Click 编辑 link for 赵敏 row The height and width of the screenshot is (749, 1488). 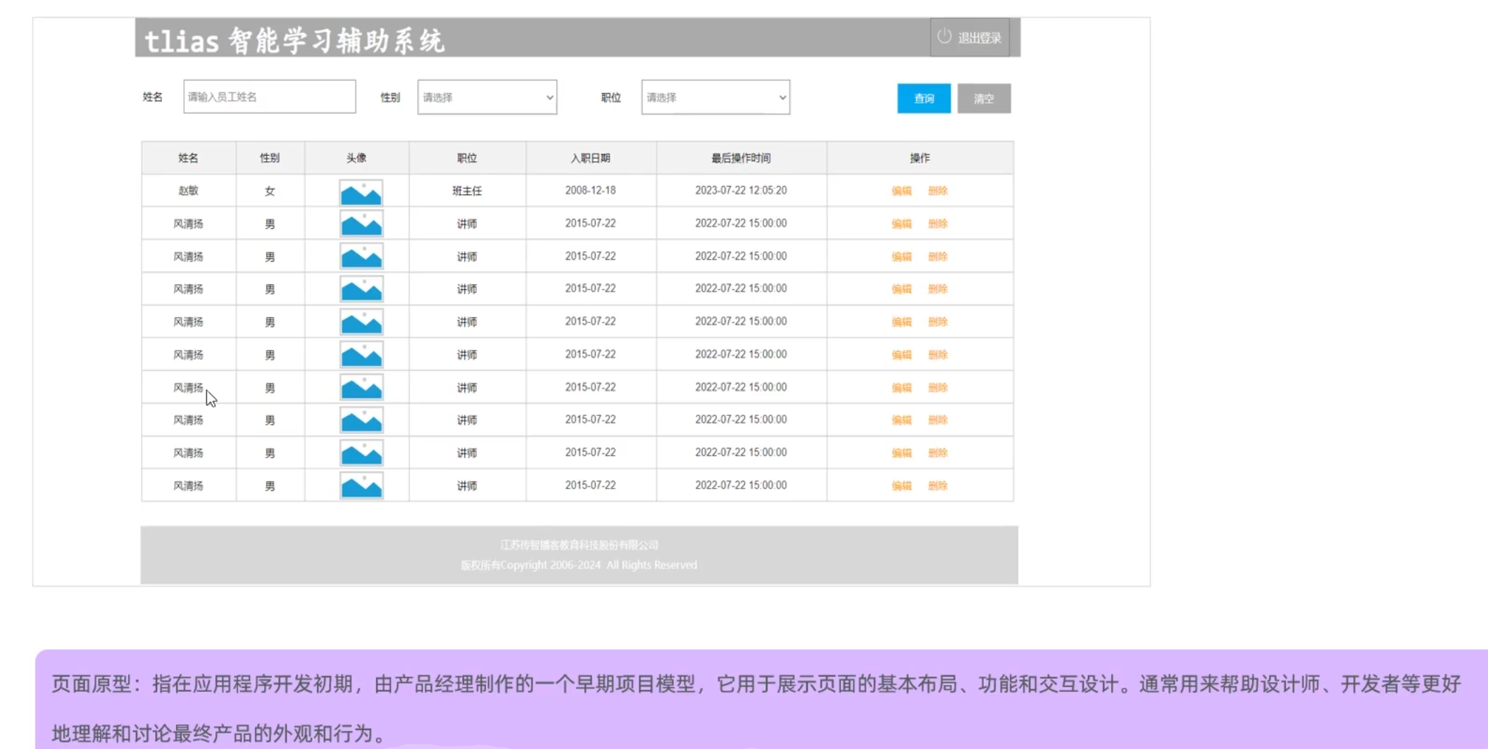901,191
